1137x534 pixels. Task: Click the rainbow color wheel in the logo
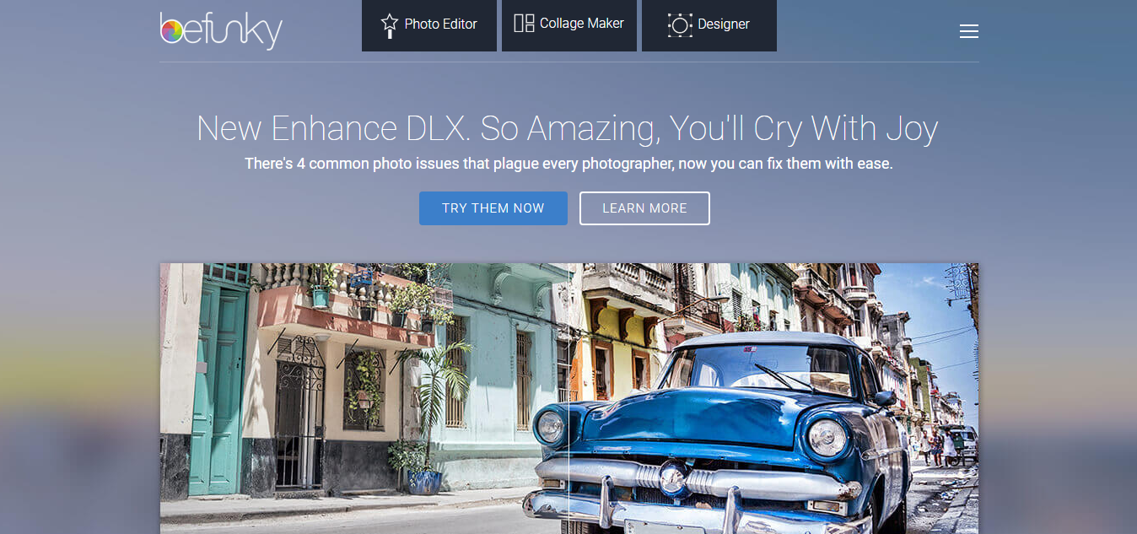point(171,32)
